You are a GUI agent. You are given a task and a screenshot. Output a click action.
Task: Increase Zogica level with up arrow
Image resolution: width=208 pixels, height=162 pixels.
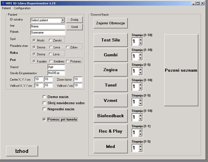tap(140, 69)
